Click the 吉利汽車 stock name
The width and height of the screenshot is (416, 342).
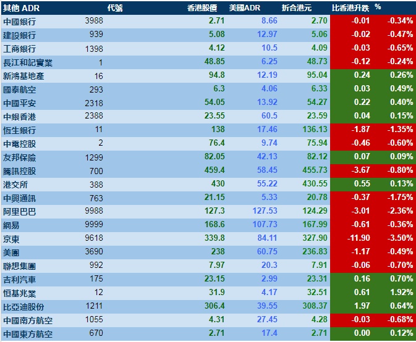(19, 280)
